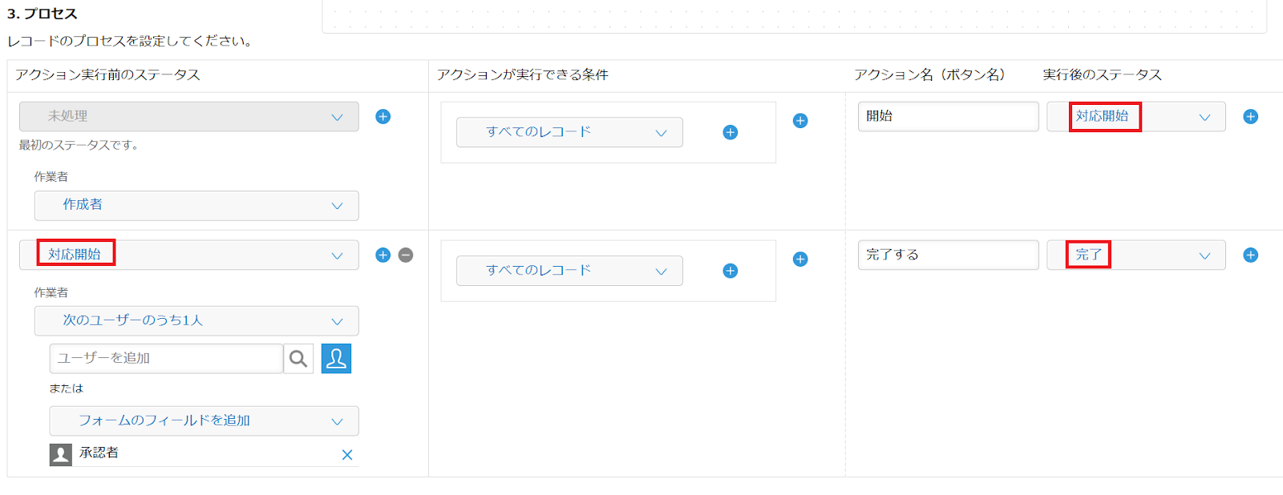The height and width of the screenshot is (495, 1283).
Task: Click plus icon next to 未処理 status
Action: (x=383, y=117)
